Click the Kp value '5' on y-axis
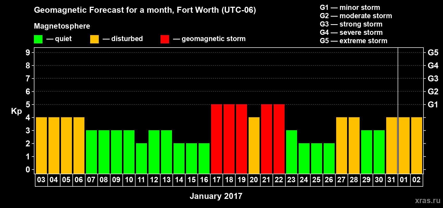 coord(28,105)
